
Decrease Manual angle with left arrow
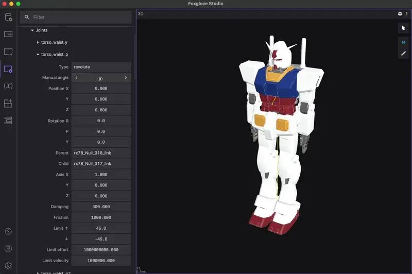tap(77, 78)
